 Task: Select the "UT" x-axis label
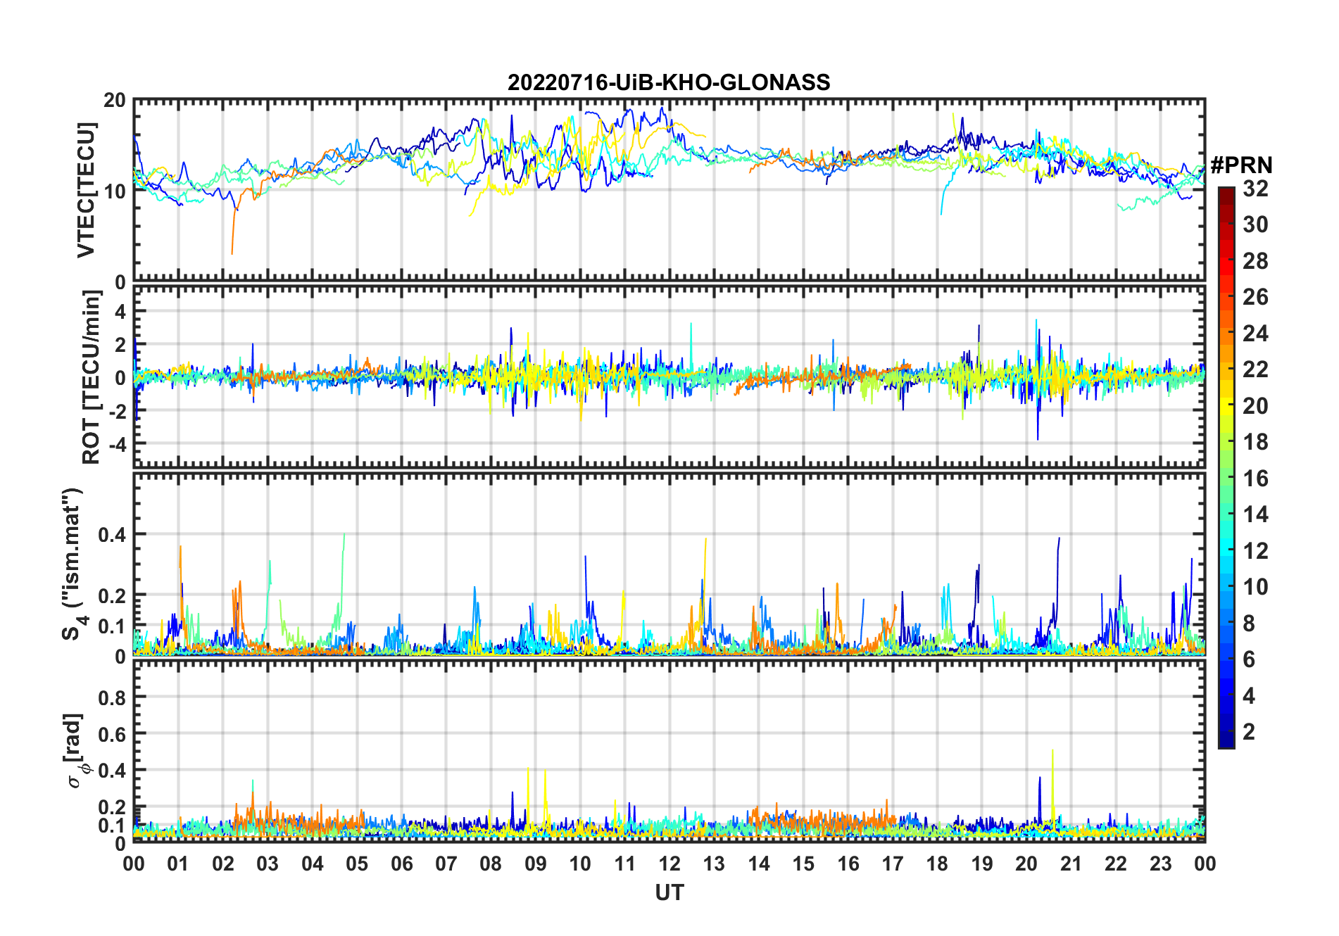(669, 892)
